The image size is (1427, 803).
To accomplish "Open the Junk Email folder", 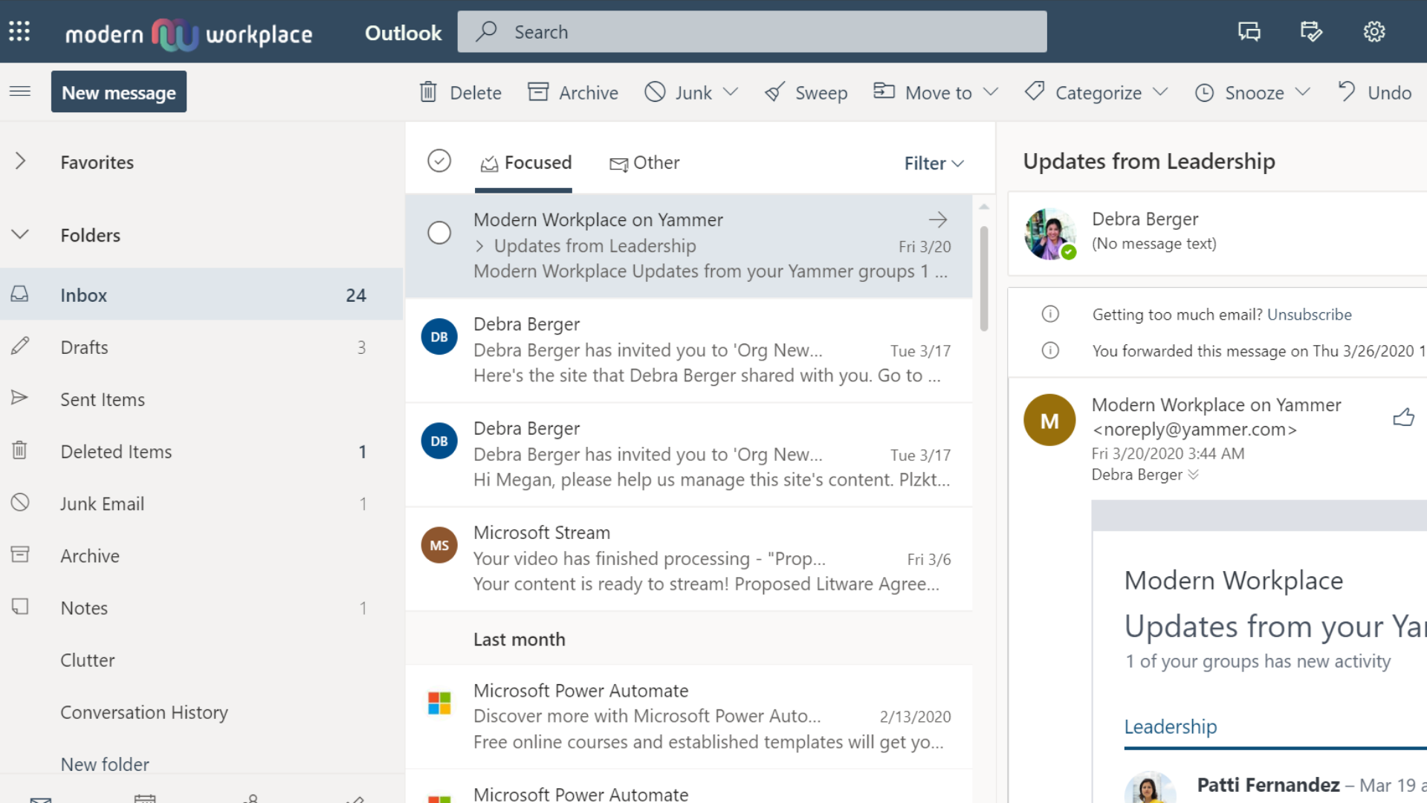I will coord(201,503).
